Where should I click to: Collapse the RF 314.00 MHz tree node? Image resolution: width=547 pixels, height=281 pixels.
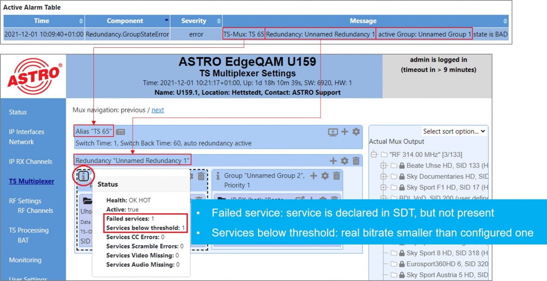tap(375, 155)
